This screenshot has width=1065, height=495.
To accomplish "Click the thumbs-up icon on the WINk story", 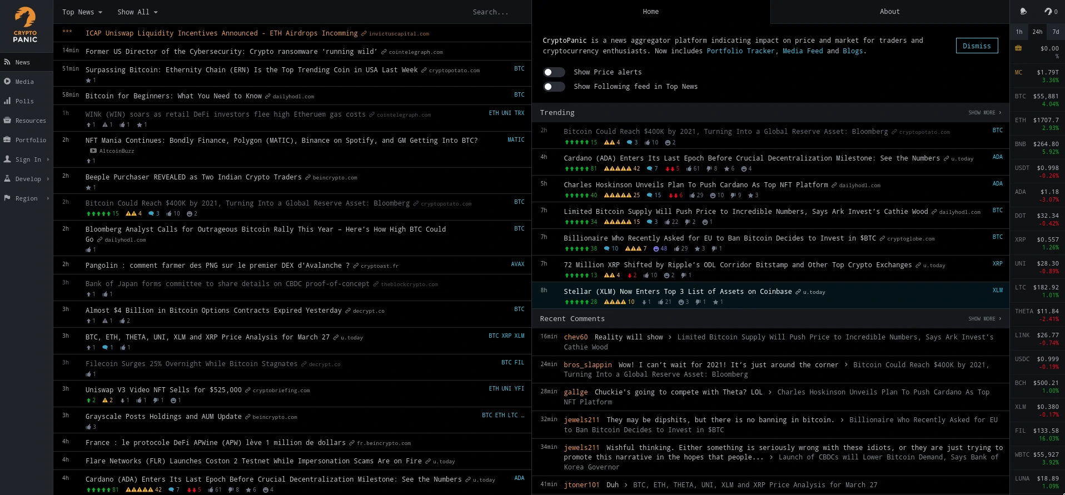I will click(122, 125).
